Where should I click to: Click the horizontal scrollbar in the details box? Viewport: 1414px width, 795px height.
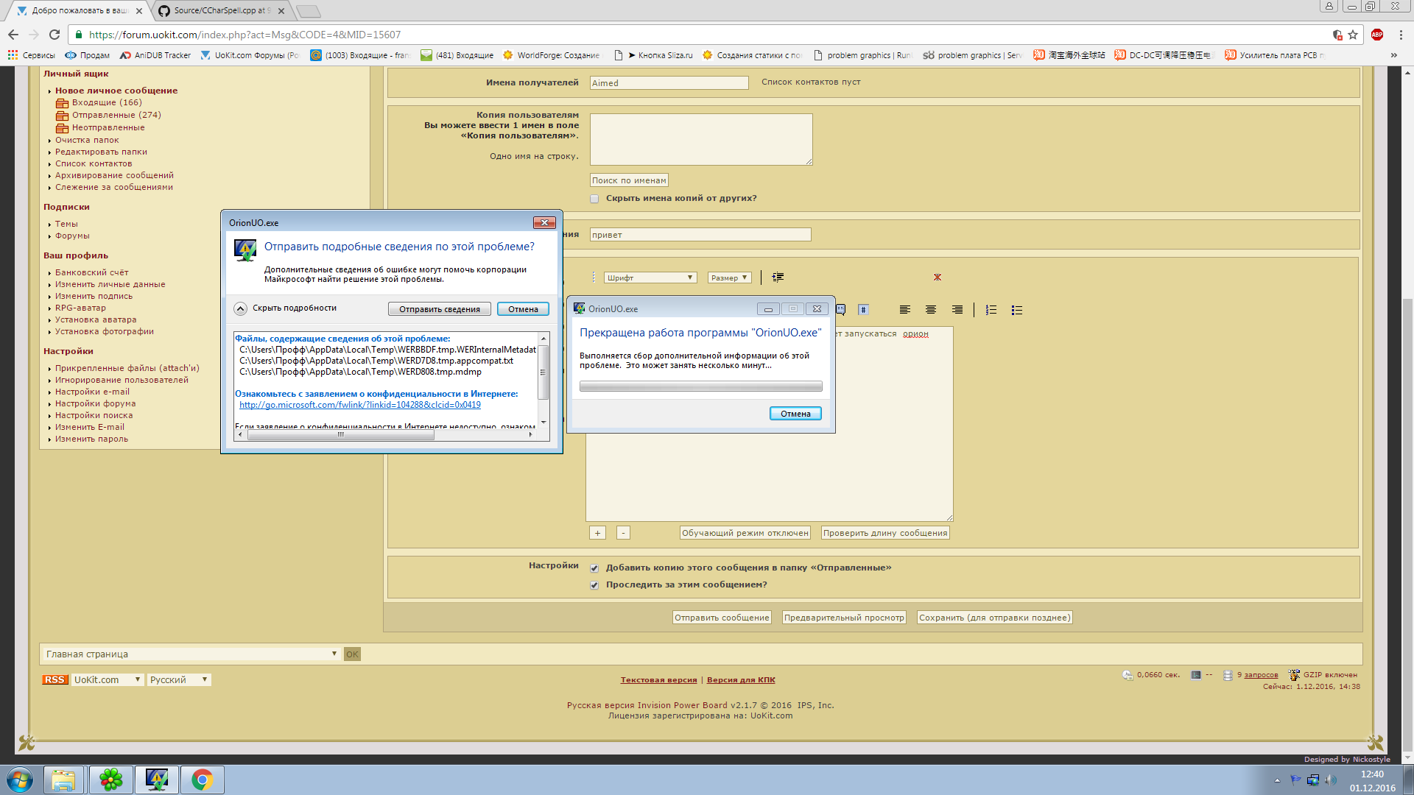pos(341,435)
